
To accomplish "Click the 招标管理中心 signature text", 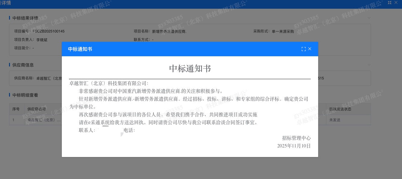I will (x=296, y=138).
